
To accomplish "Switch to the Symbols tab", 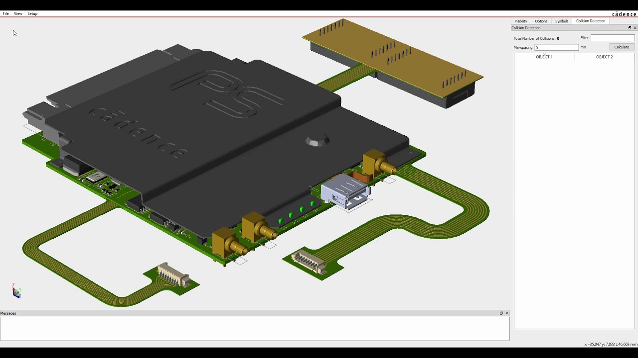I will click(562, 21).
